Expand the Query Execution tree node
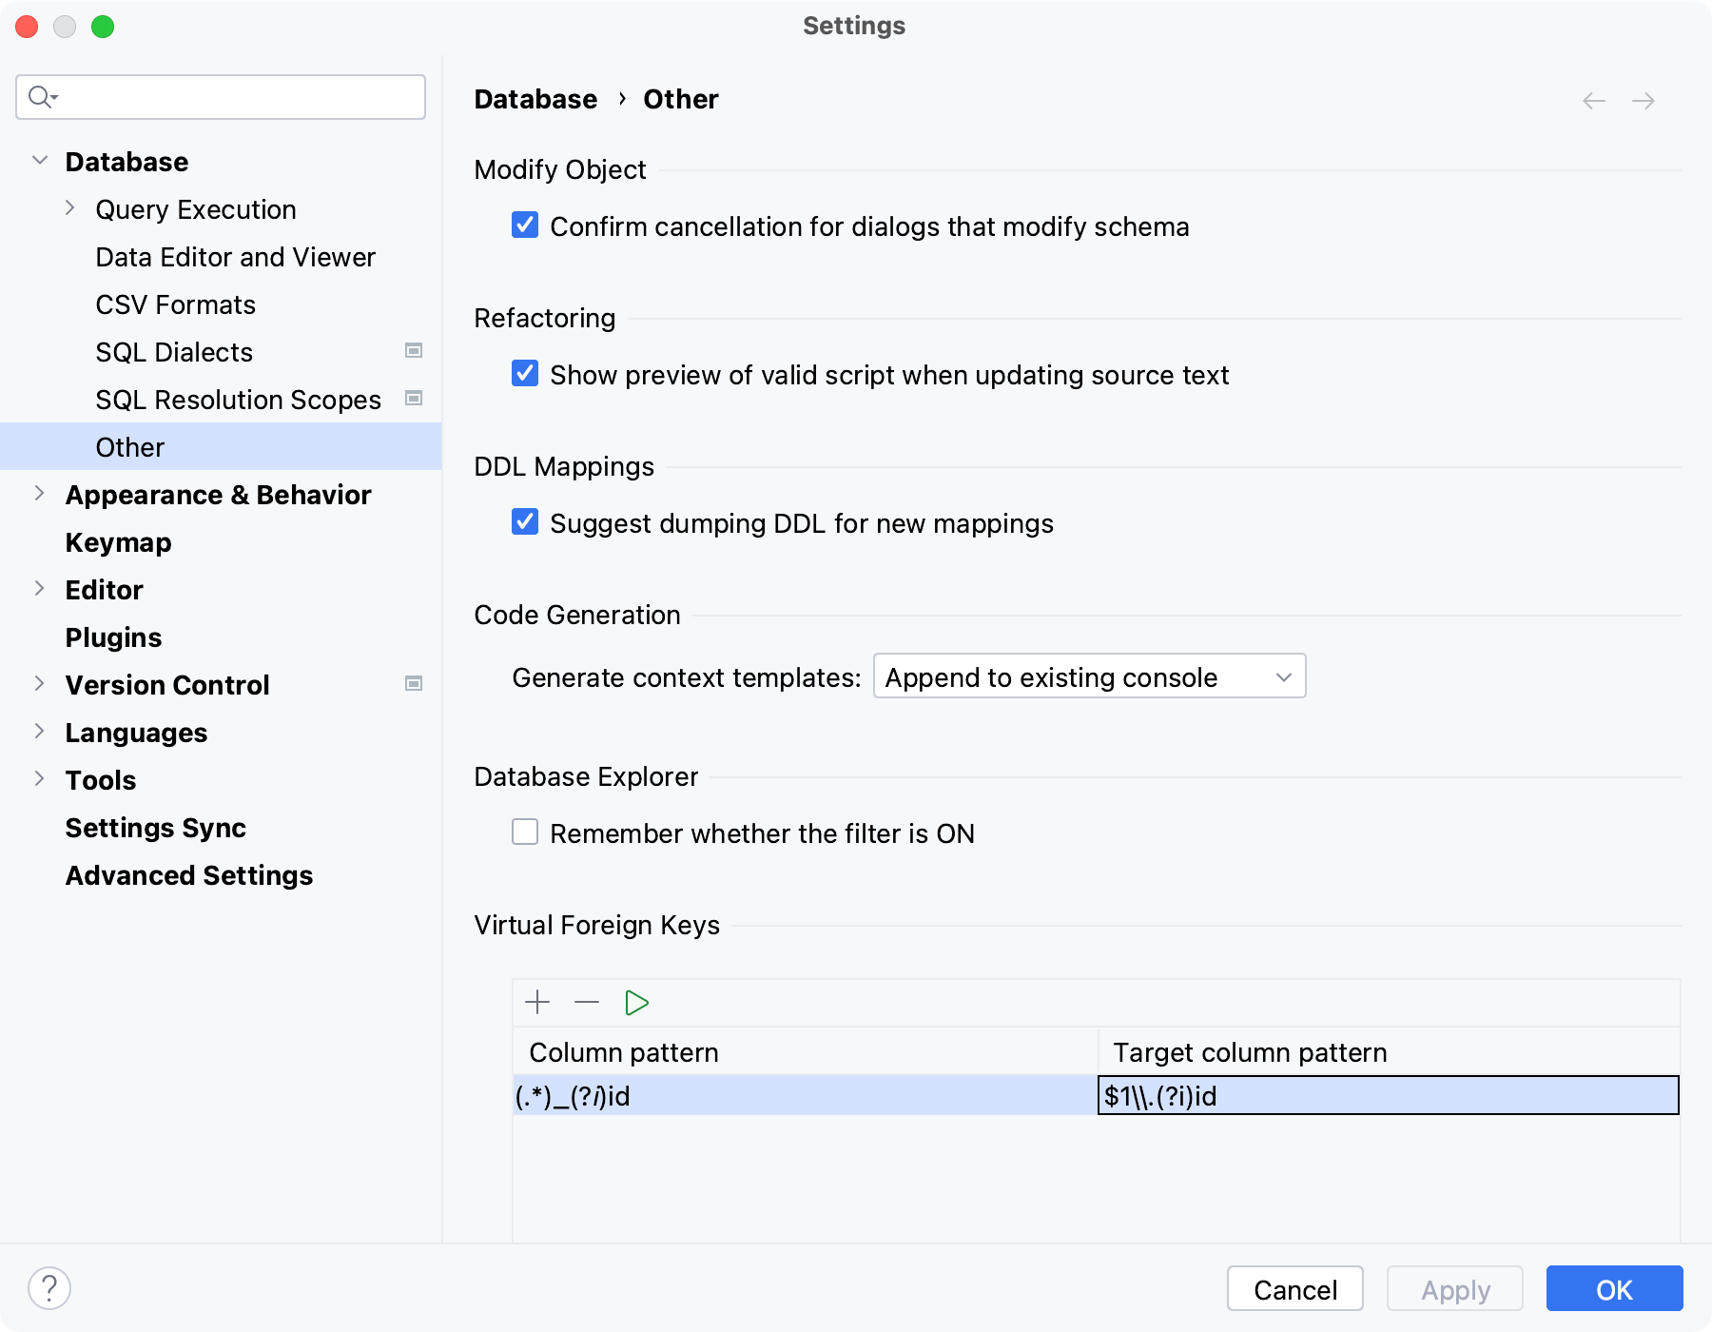The height and width of the screenshot is (1332, 1712). (69, 208)
